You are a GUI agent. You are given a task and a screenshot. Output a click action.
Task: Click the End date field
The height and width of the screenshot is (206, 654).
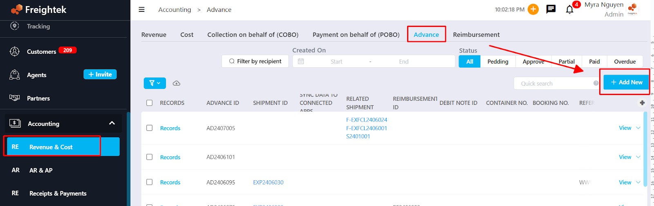pos(404,62)
